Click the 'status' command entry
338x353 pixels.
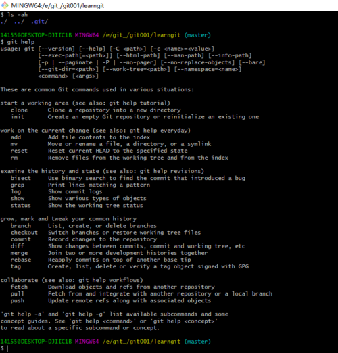tap(21, 206)
